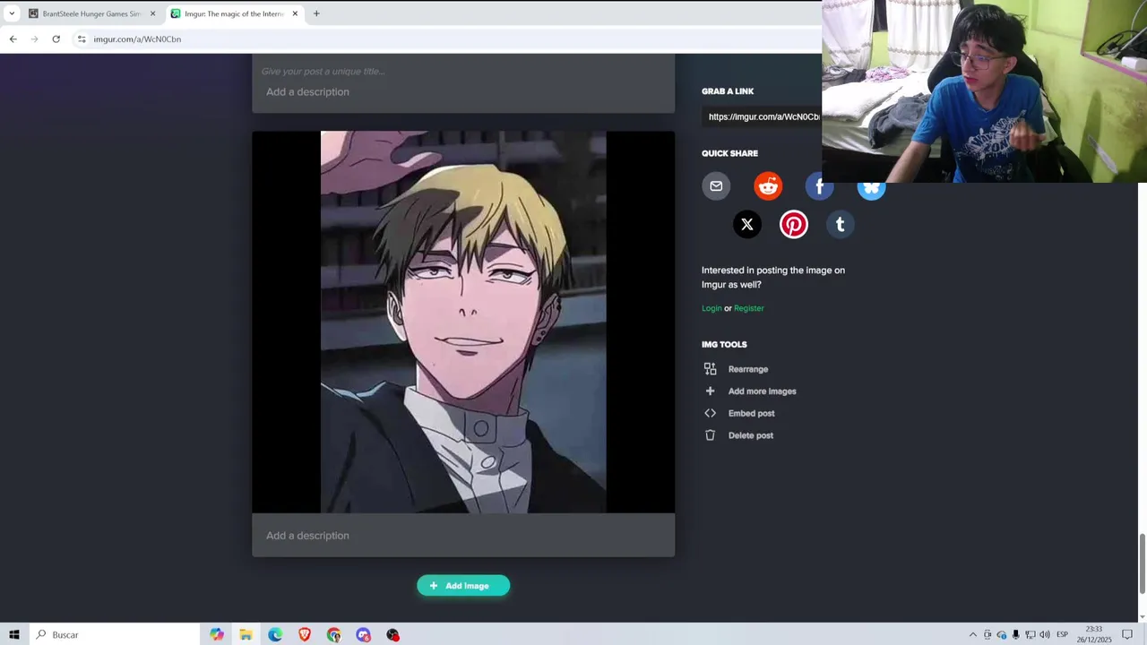The image size is (1147, 645).
Task: Click the green Add Image button
Action: pyautogui.click(x=463, y=586)
